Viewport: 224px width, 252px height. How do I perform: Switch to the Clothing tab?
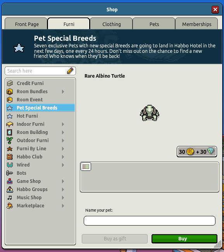(x=111, y=24)
